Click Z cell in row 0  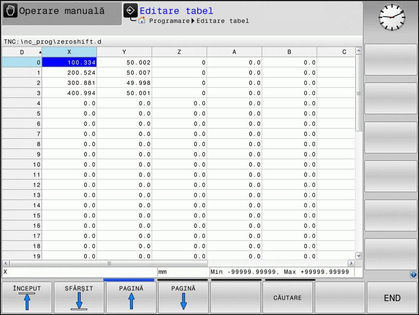179,62
